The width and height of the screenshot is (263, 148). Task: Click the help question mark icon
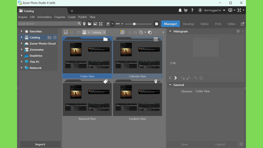pyautogui.click(x=192, y=10)
